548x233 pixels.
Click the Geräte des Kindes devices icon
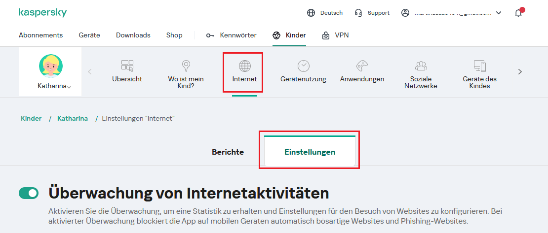[479, 66]
